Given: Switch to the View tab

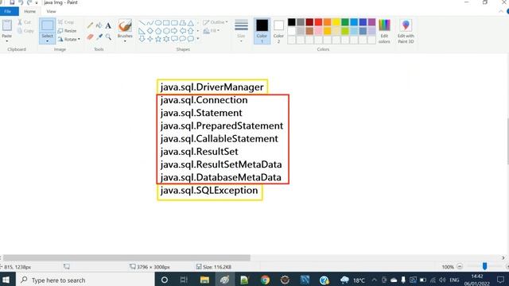Looking at the screenshot, I should 51,11.
